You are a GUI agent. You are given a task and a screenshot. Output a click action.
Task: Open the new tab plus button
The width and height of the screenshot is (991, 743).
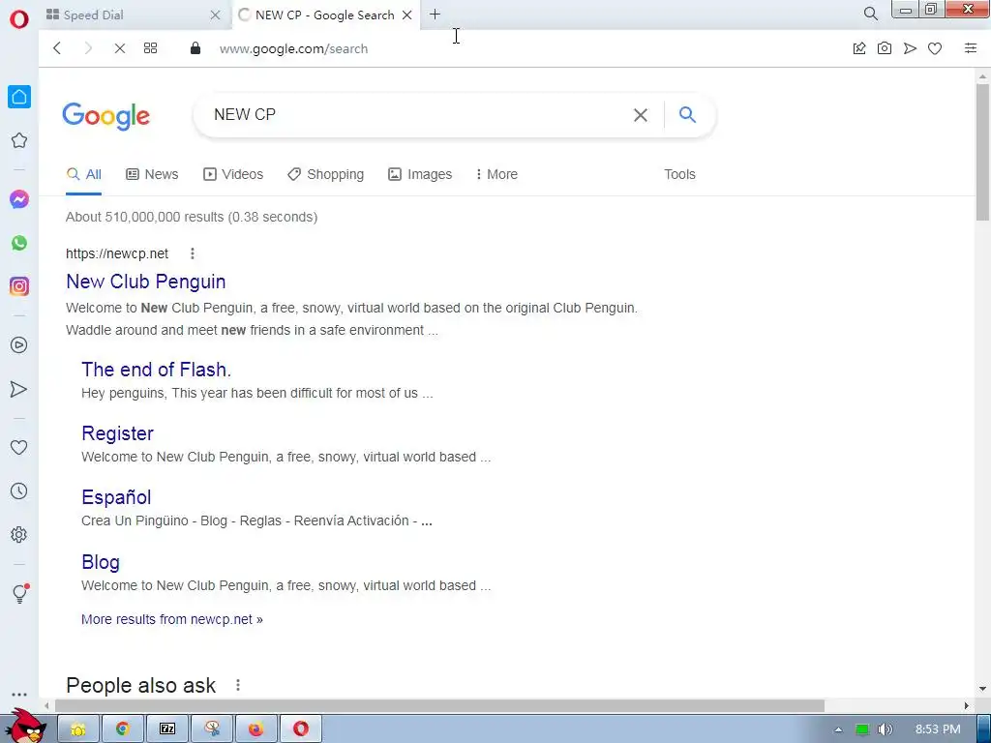[x=435, y=15]
